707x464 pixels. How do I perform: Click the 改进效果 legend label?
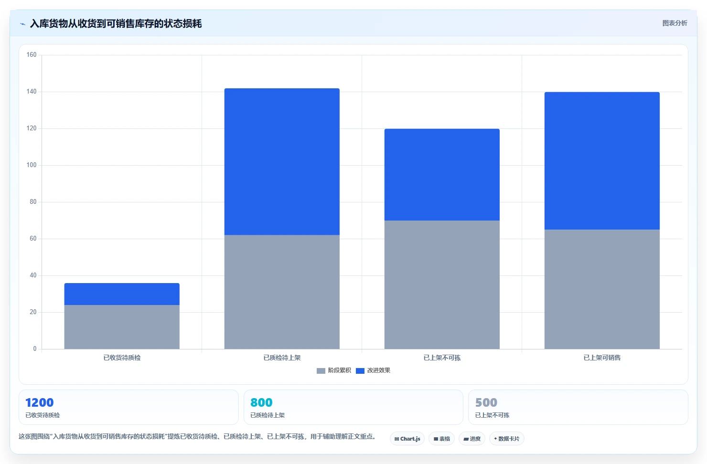pos(378,370)
